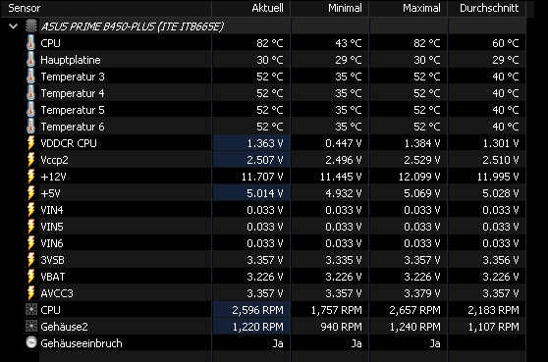Select the Gehäuse2 fan label
This screenshot has width=548, height=362.
pos(64,327)
